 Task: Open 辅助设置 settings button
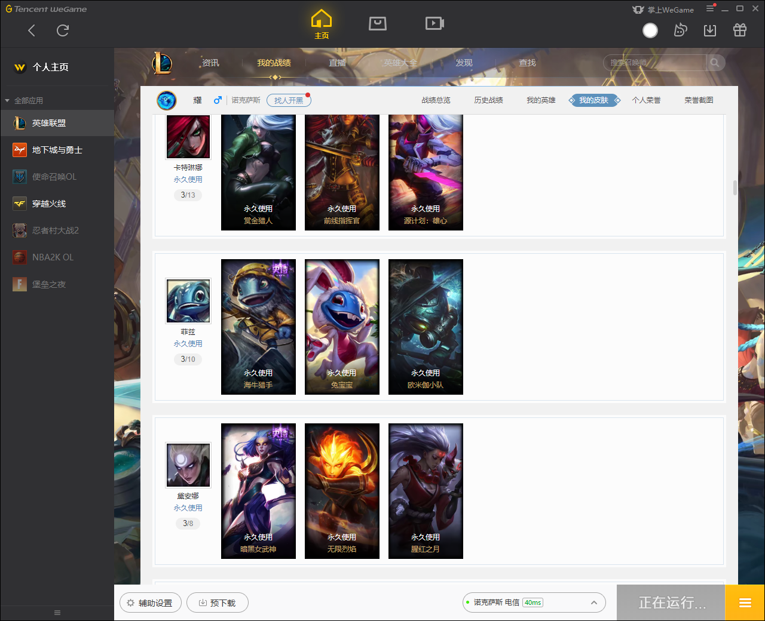point(149,603)
